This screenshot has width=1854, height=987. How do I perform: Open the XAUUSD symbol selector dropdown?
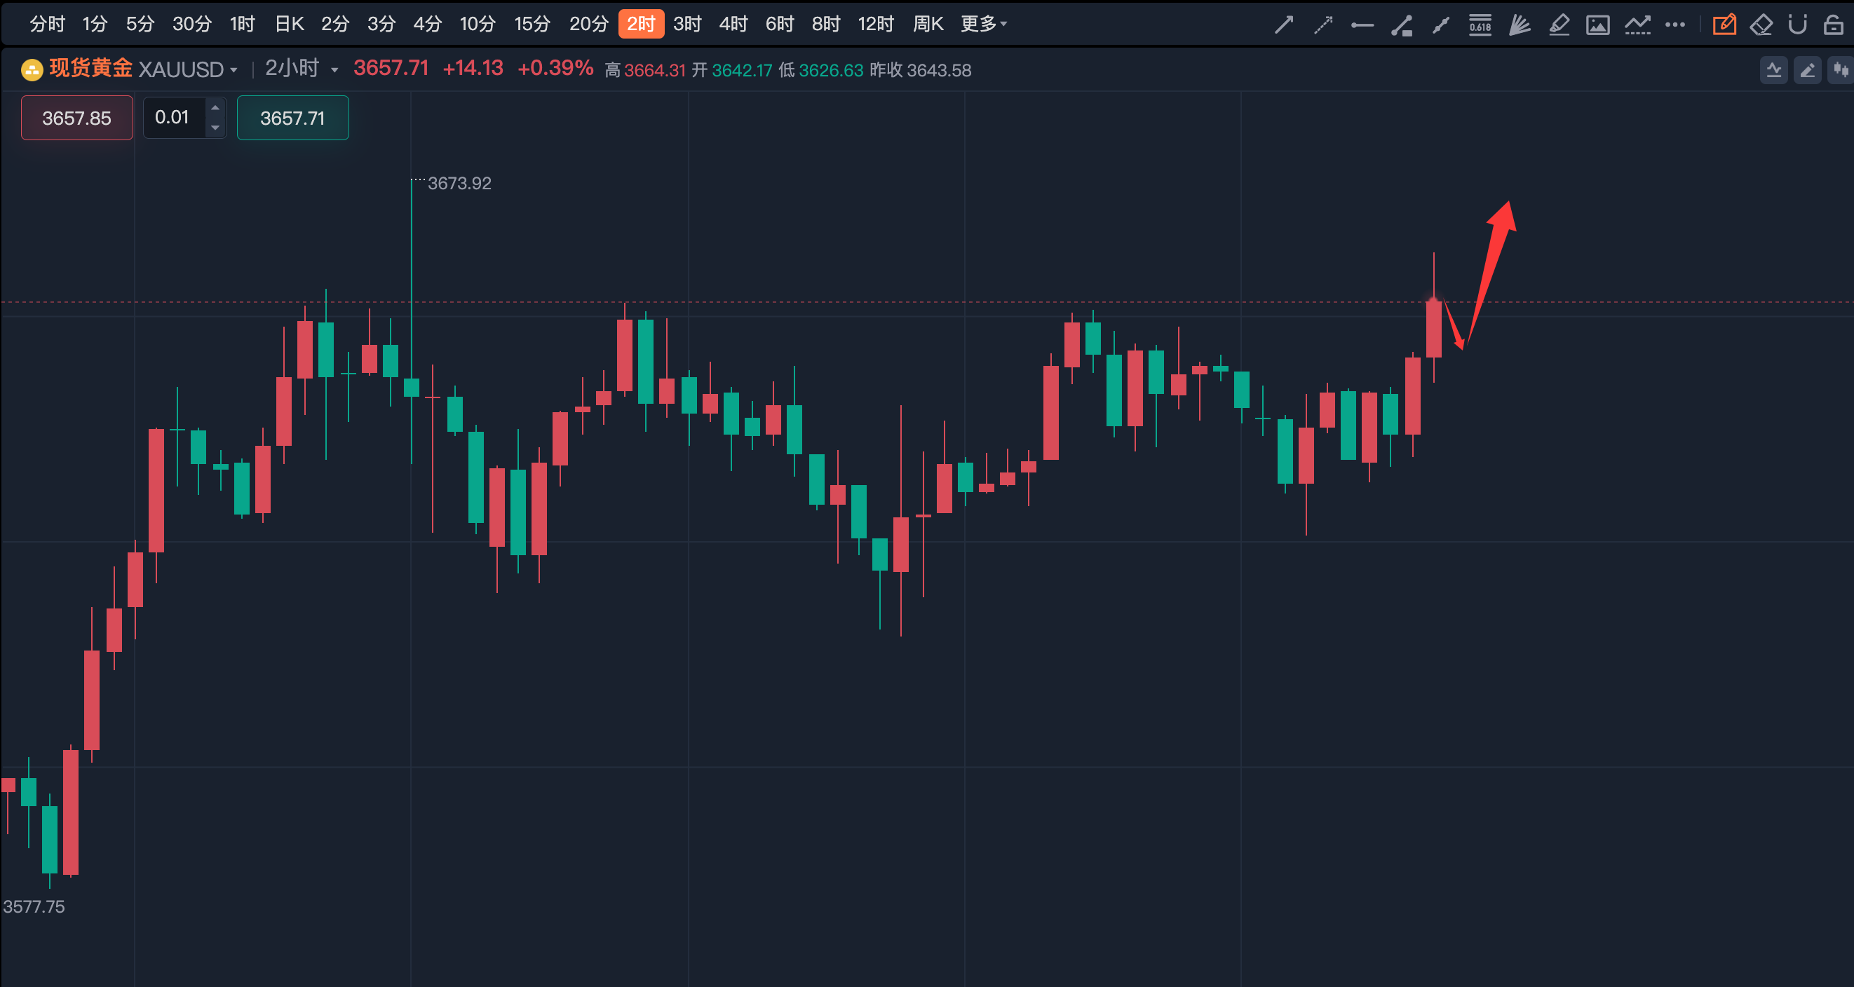point(188,70)
